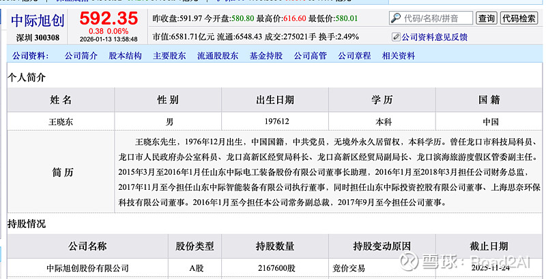
Task: Click 成交 275021手 text
Action: [290, 37]
